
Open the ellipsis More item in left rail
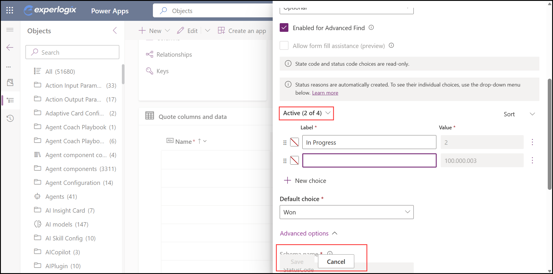9,67
